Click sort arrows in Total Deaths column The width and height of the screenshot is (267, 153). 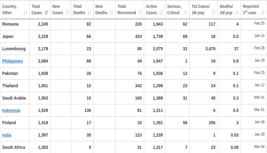coord(89,13)
